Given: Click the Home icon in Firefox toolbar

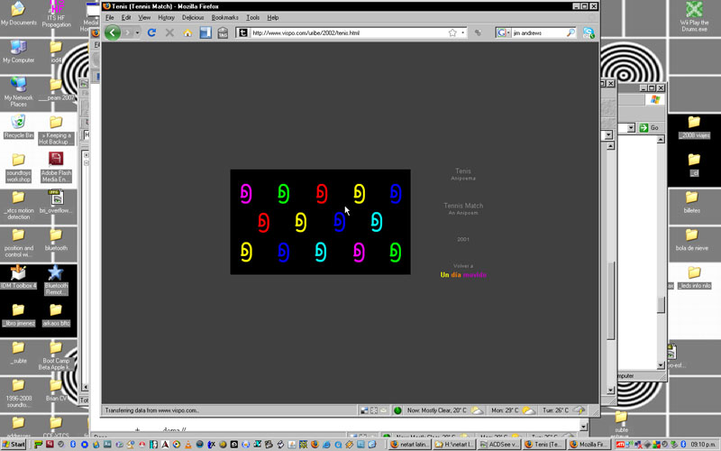Looking at the screenshot, I should pos(187,32).
